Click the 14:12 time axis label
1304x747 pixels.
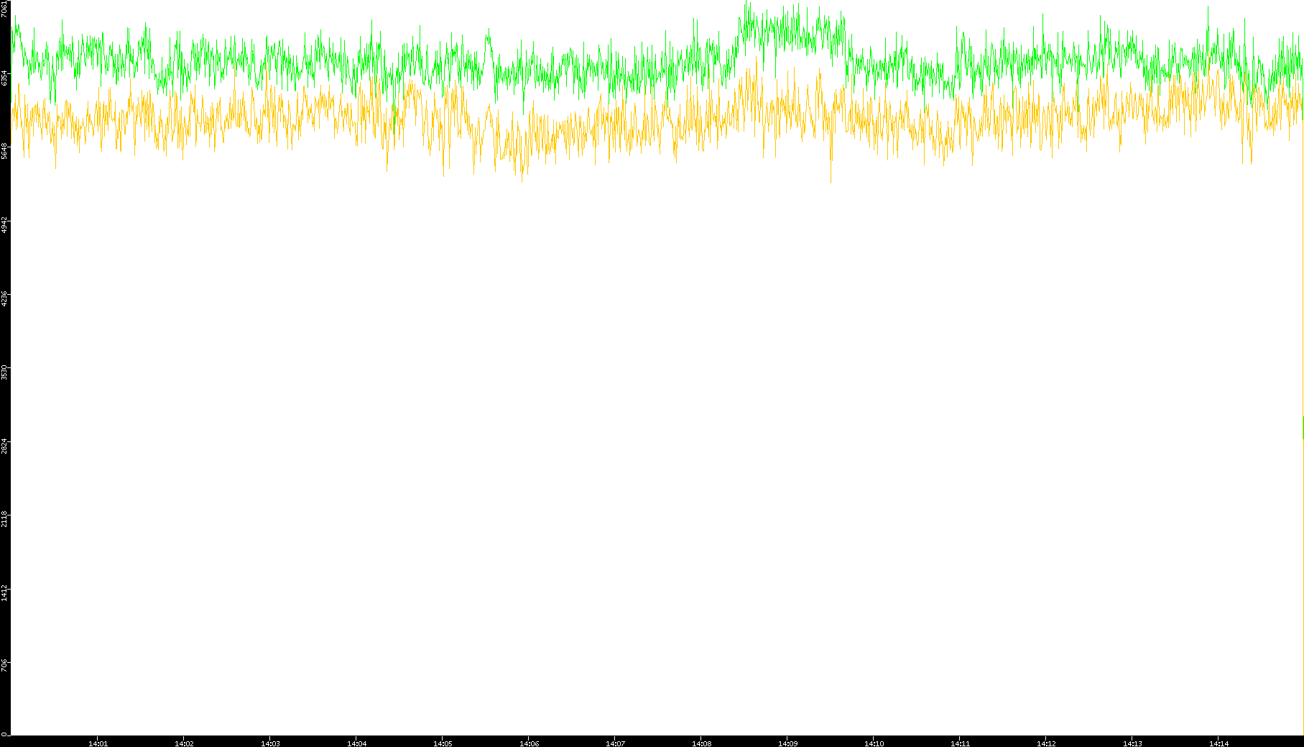(x=1046, y=743)
